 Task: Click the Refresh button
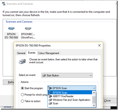(x=8, y=82)
